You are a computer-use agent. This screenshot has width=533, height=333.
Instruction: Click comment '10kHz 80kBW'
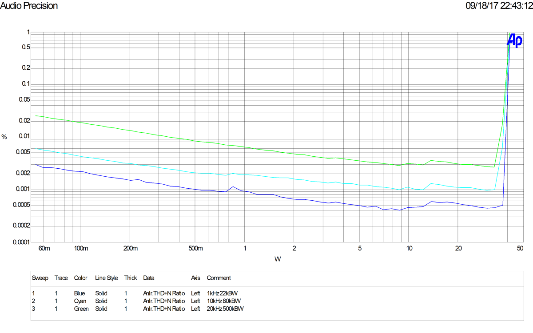pos(224,301)
